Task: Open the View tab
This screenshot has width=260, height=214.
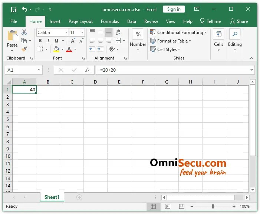Action: [171, 21]
